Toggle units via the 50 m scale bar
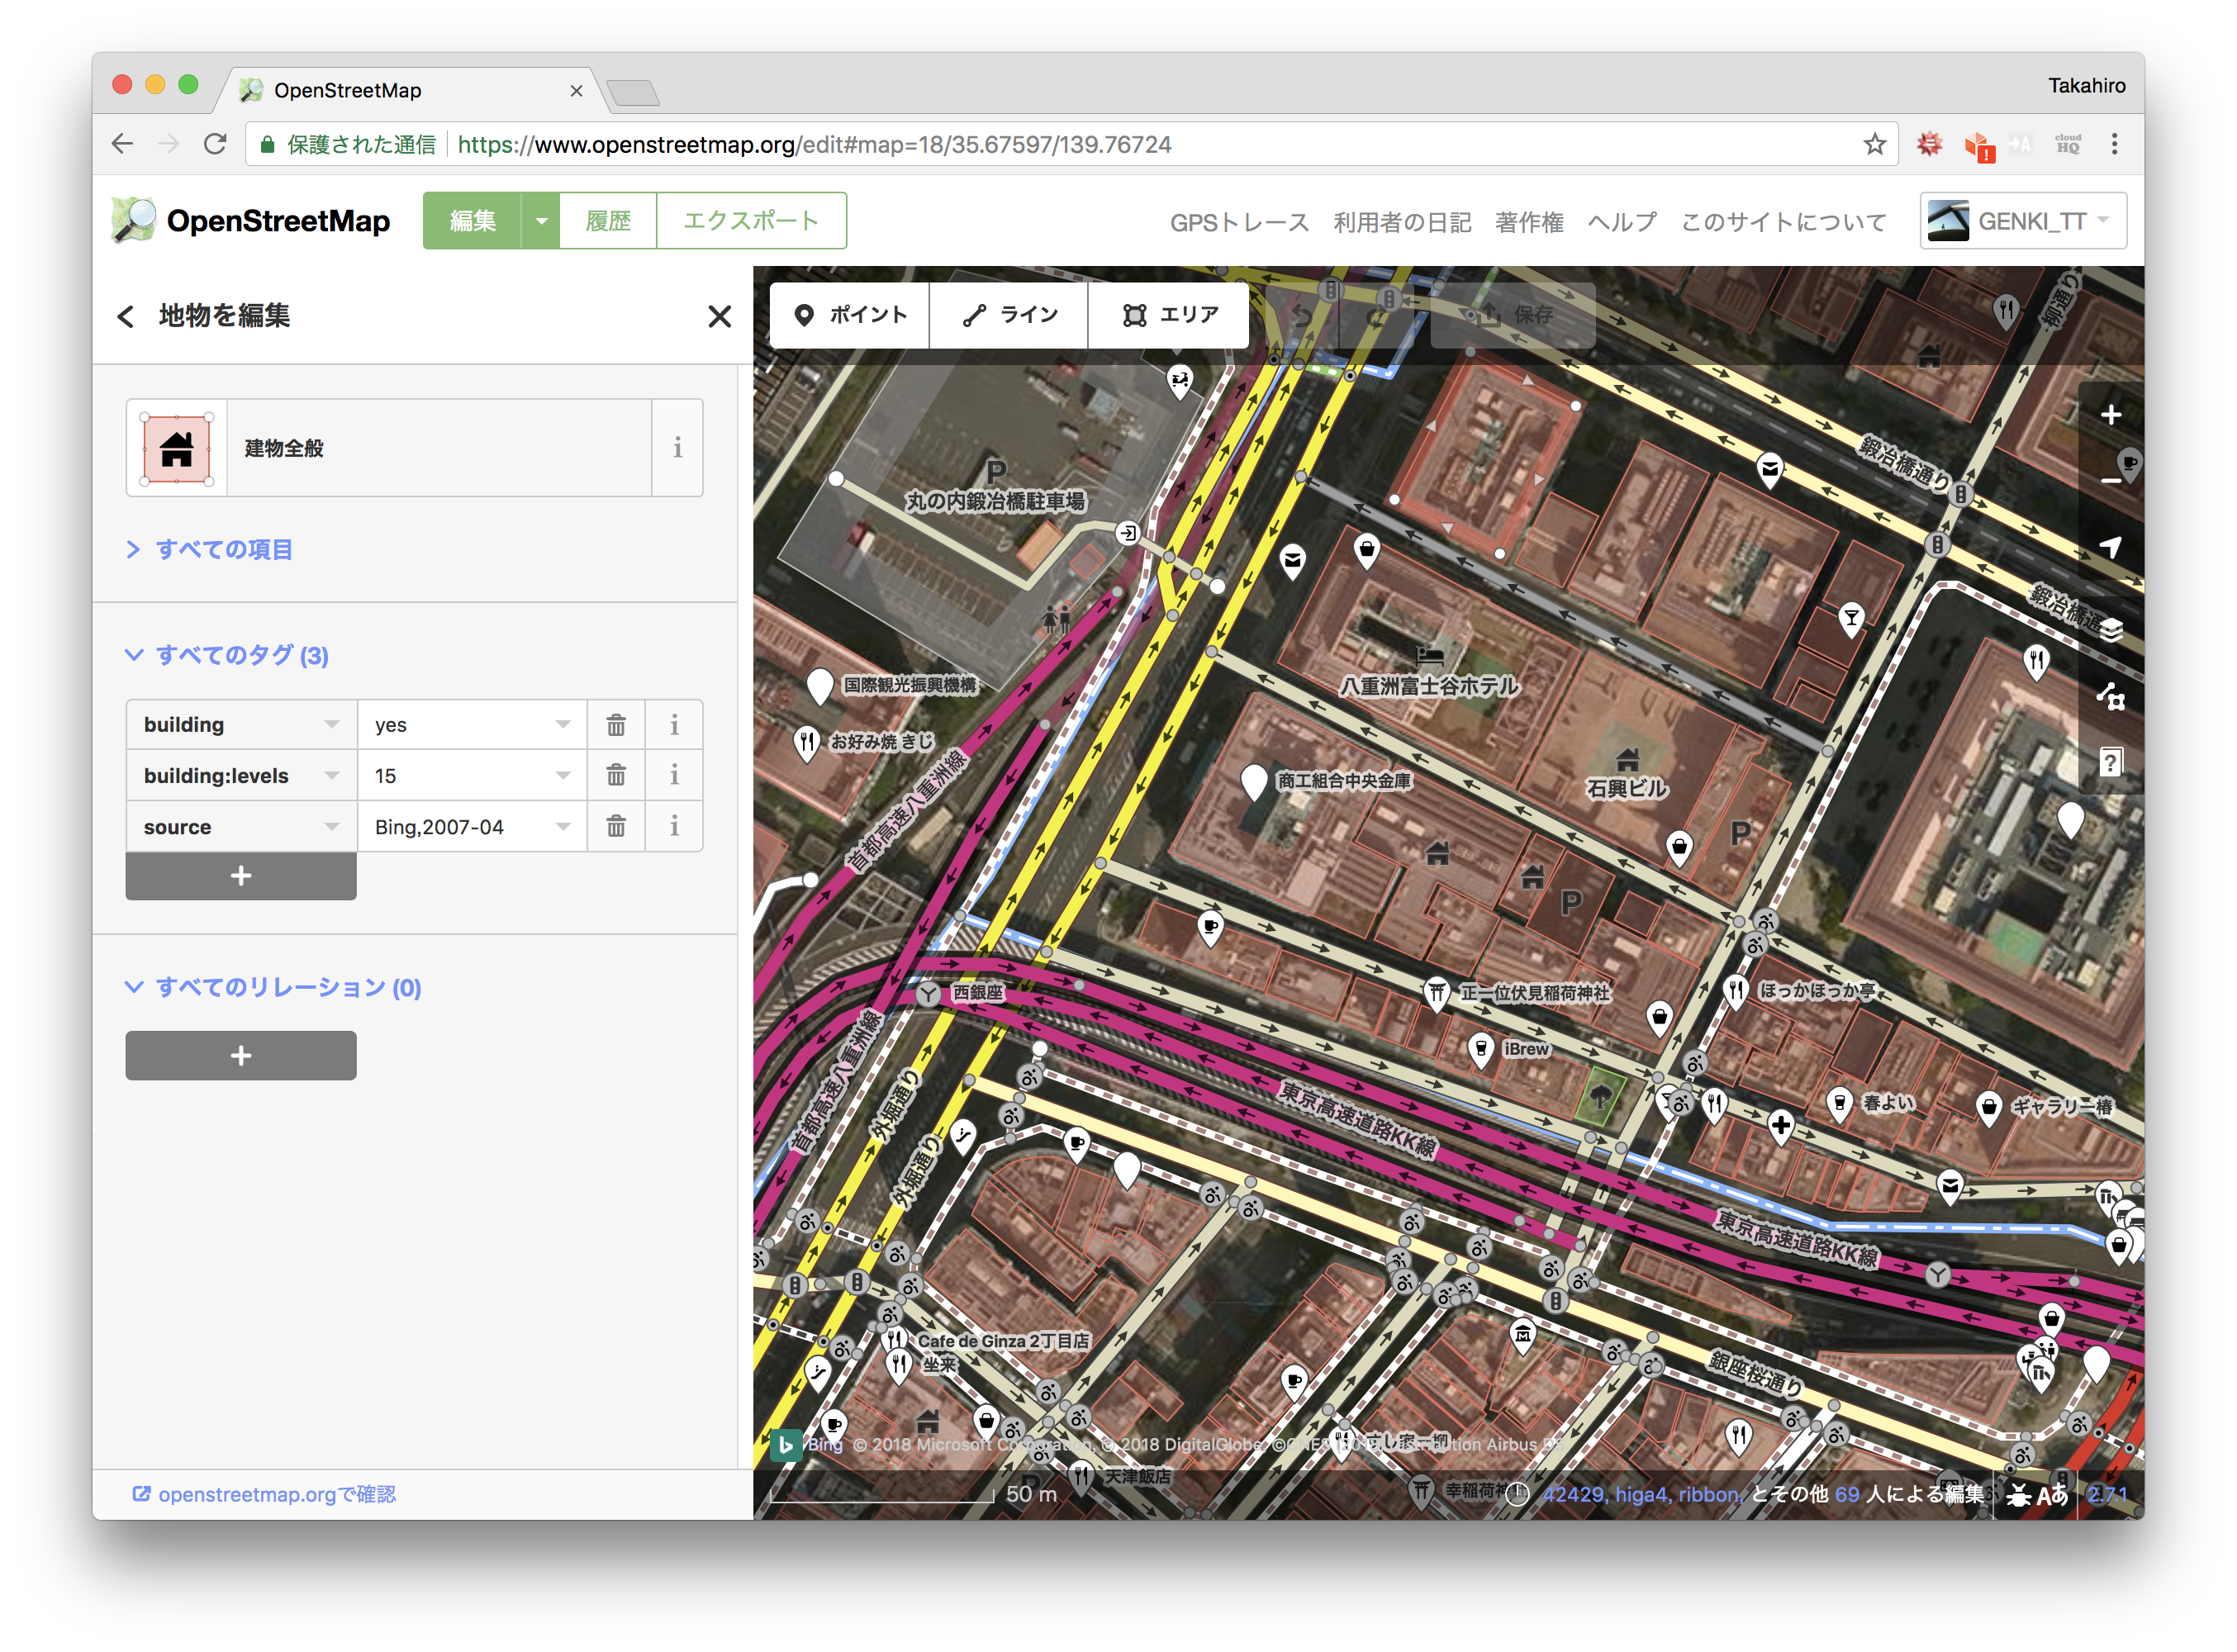This screenshot has width=2237, height=1652. point(914,1495)
